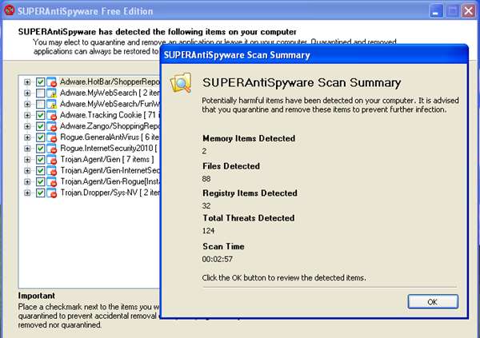The image size is (480, 338).
Task: Uncheck the Adware.Zango/ShoppingReports checkbox
Action: tap(41, 126)
